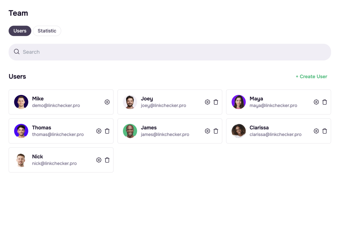Open settings gear for Mike

pyautogui.click(x=107, y=102)
